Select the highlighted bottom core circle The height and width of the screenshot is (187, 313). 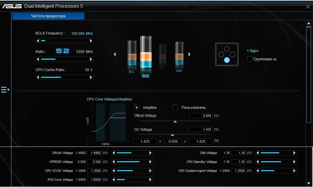pyautogui.click(x=227, y=60)
